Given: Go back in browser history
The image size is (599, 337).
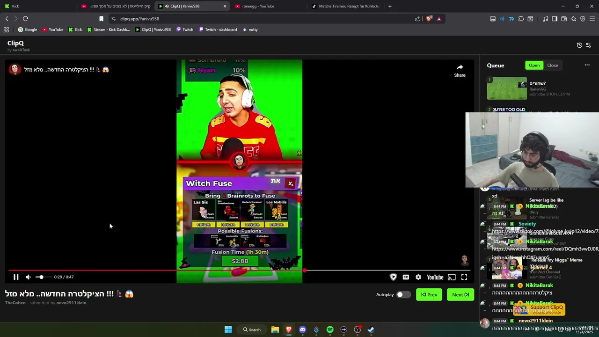Looking at the screenshot, I should (x=7, y=19).
